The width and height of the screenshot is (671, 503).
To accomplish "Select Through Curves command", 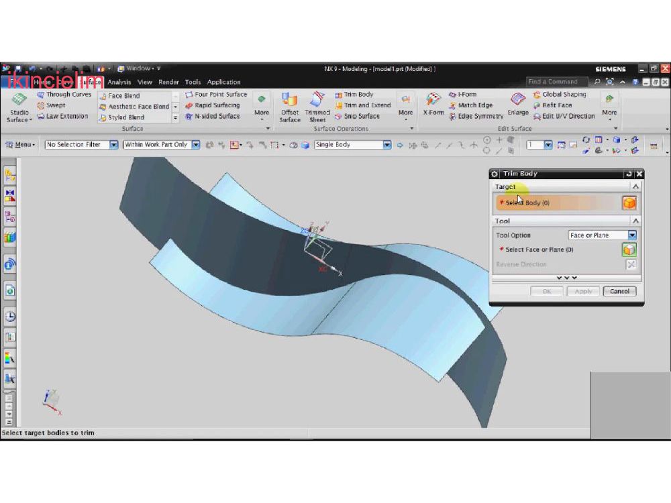I will pyautogui.click(x=64, y=95).
